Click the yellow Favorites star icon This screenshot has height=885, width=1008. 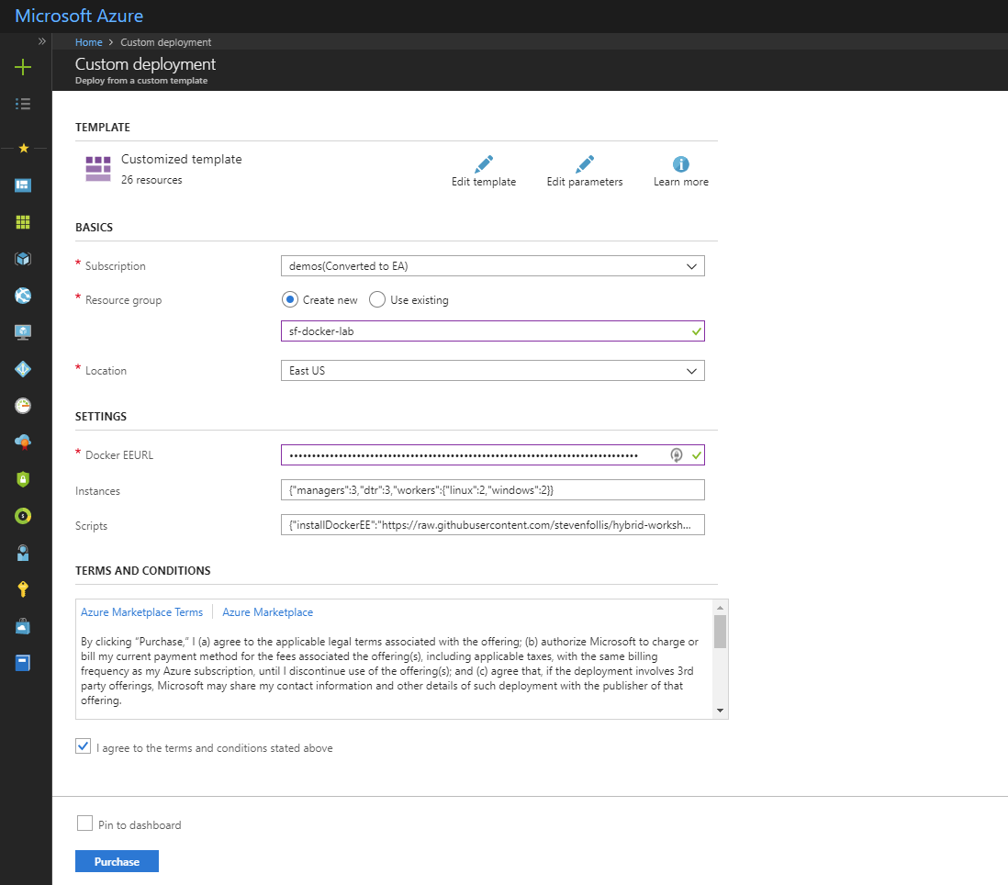(x=24, y=149)
